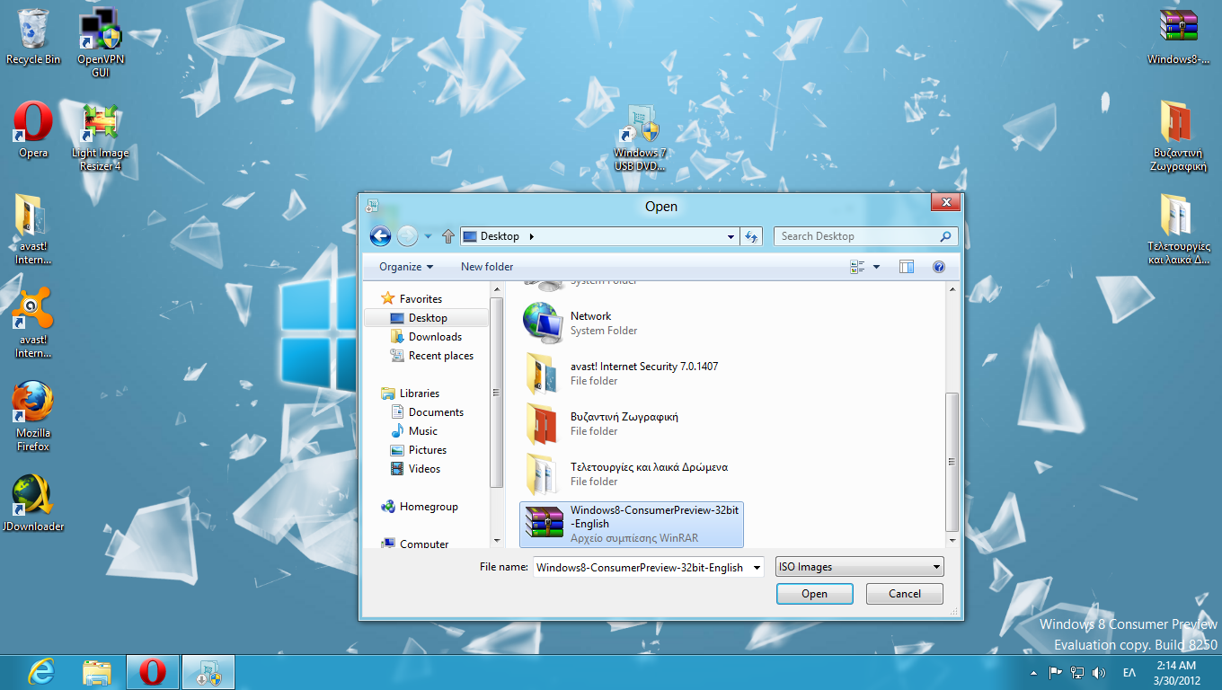Select Videos library in navigation pane
Viewport: 1222px width, 690px height.
tap(424, 469)
